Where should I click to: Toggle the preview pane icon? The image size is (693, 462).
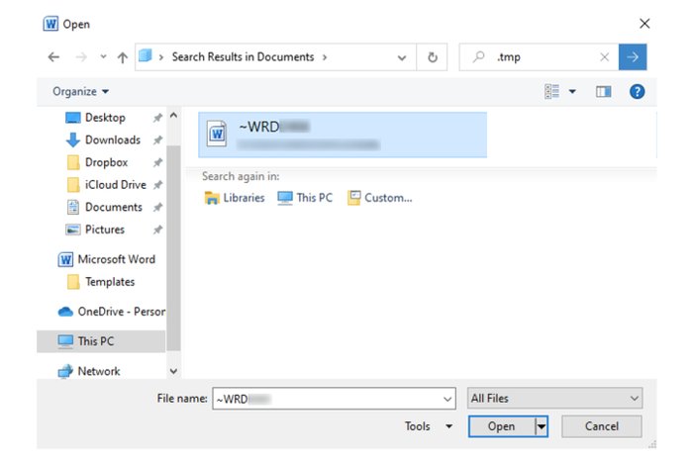(x=604, y=91)
